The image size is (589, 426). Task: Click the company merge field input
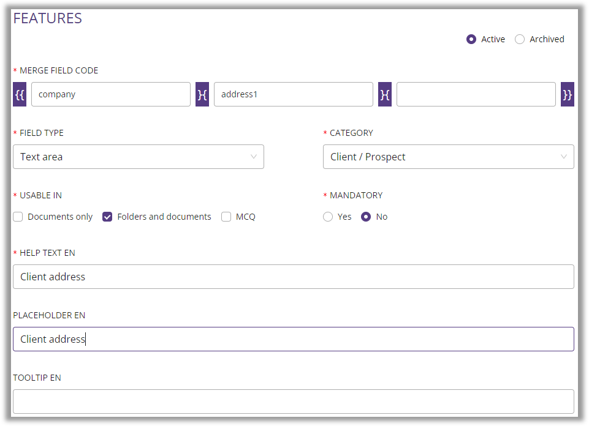pyautogui.click(x=110, y=94)
